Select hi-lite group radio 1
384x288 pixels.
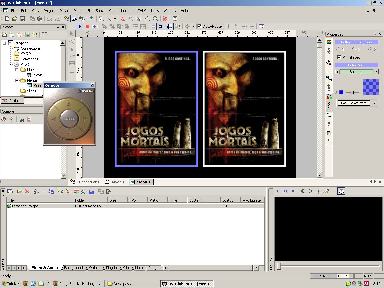point(338,49)
